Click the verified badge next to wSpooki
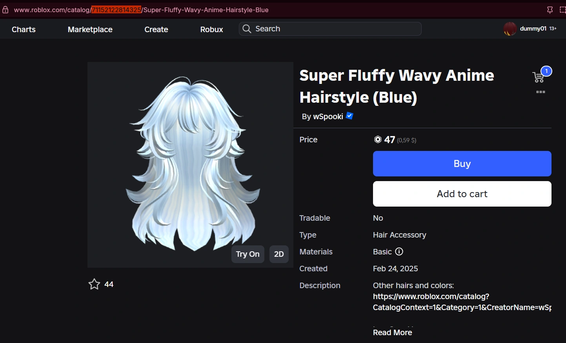Image resolution: width=566 pixels, height=343 pixels. [x=349, y=116]
